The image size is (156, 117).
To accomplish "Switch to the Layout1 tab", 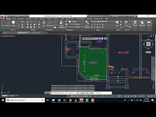I will point(12,96).
